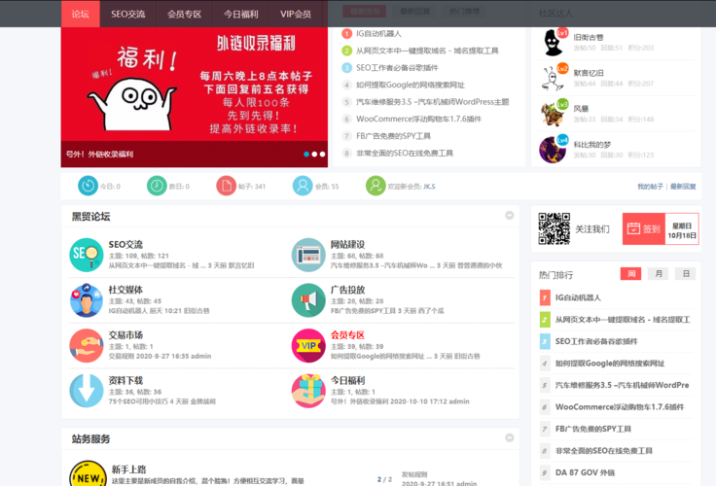Open 风暴 member avatar
716x486 pixels.
(x=553, y=114)
